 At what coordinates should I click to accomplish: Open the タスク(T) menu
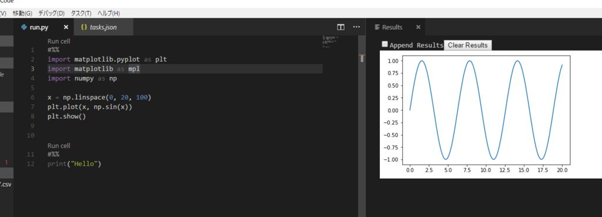pos(81,14)
